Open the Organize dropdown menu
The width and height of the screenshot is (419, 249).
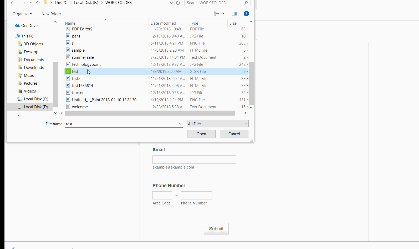[x=22, y=14]
